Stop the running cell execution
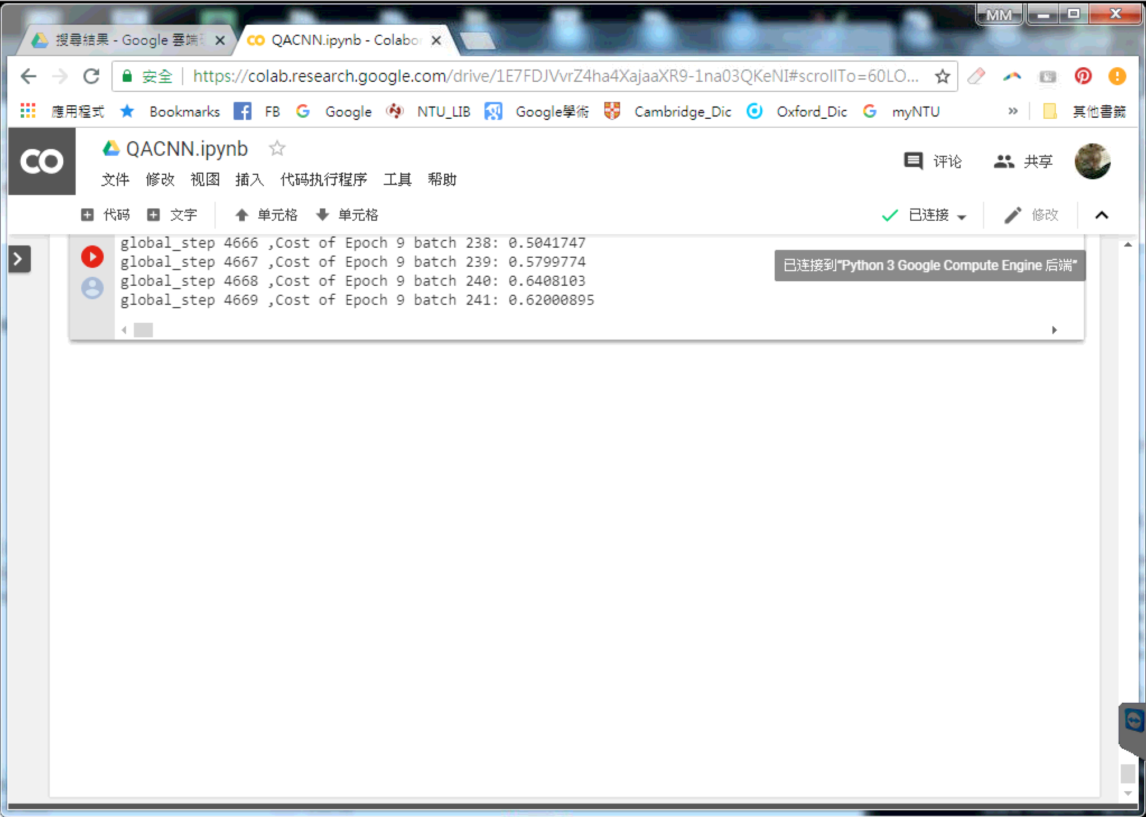The width and height of the screenshot is (1146, 817). [92, 257]
